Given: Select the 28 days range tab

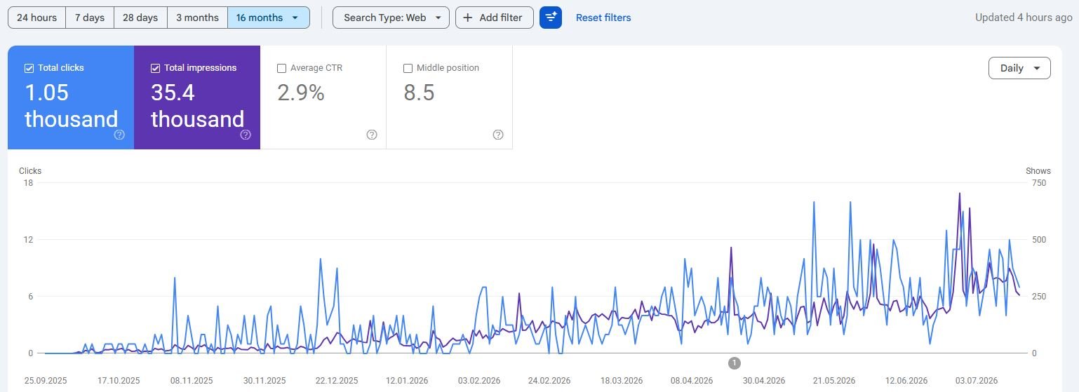Looking at the screenshot, I should coord(140,18).
